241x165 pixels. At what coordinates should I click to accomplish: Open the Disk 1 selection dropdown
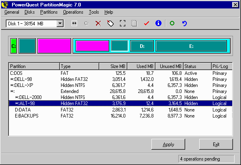(60, 24)
